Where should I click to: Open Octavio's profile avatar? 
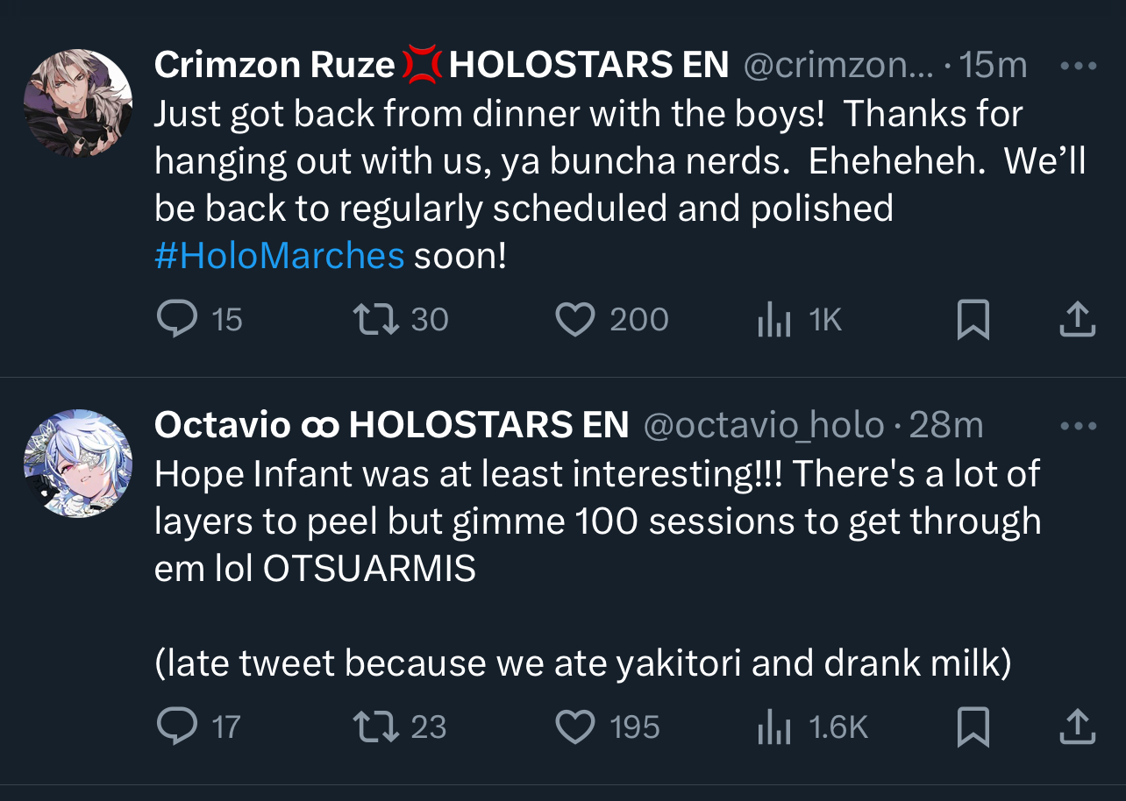[x=78, y=464]
